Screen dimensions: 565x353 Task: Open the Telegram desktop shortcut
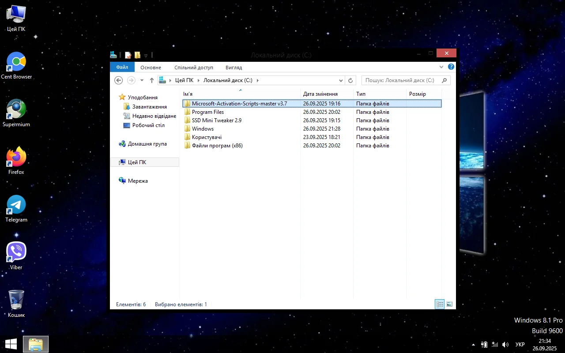coord(16,208)
